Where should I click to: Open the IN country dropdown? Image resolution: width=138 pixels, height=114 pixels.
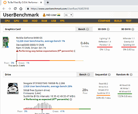(68, 15)
